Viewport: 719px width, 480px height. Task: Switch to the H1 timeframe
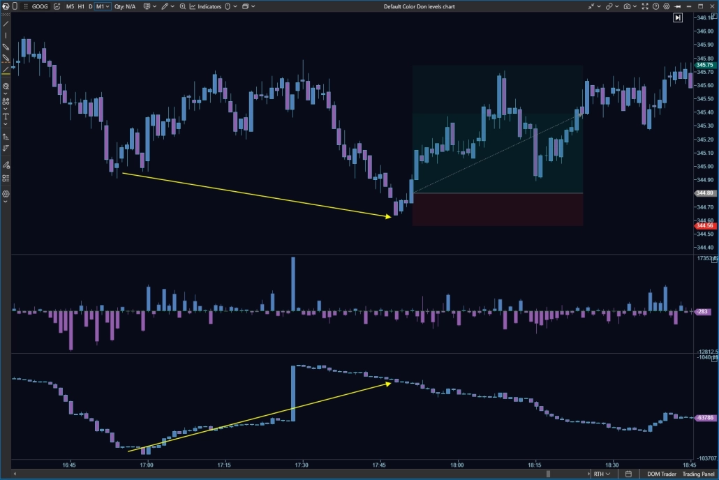click(x=81, y=6)
